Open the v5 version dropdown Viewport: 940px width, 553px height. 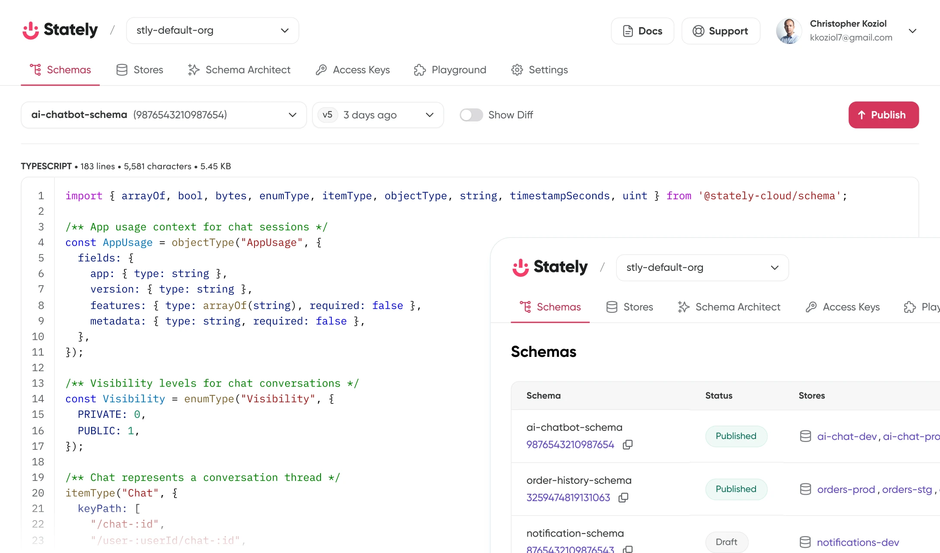pyautogui.click(x=378, y=115)
